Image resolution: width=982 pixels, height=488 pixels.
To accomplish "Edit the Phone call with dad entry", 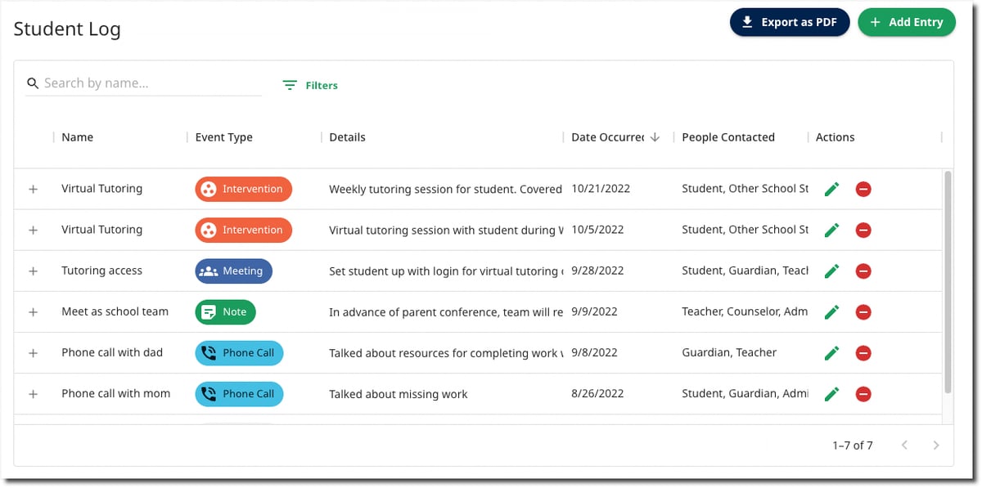I will point(831,353).
